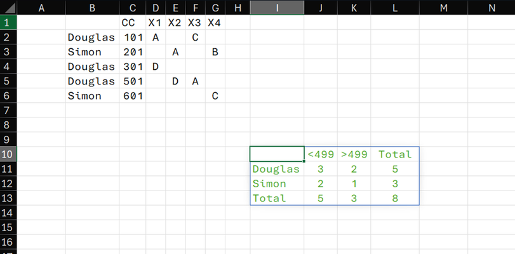
Task: Select row 2 header
Action: coord(8,37)
